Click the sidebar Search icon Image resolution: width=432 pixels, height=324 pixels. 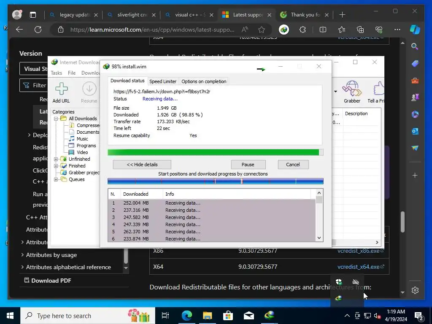415,46
